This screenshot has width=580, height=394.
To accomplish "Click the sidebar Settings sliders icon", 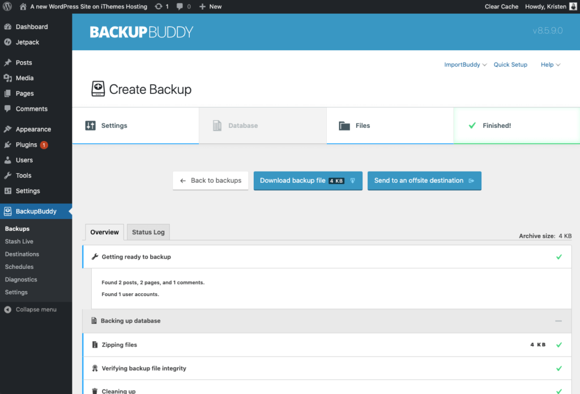I will [x=8, y=191].
